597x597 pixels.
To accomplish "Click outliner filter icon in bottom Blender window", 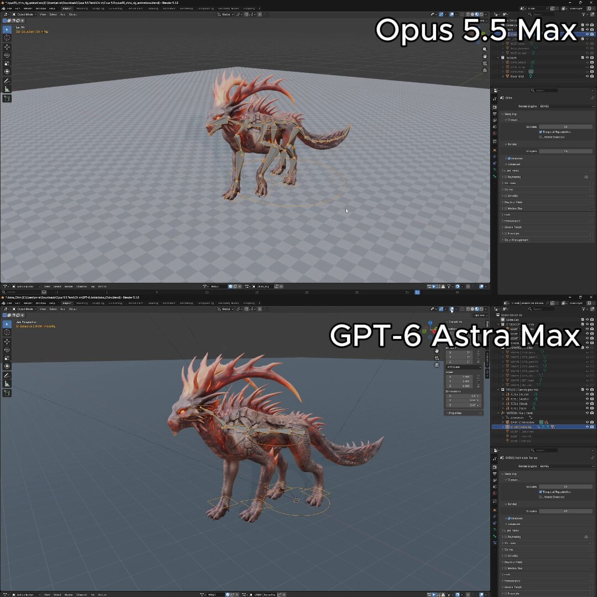I will [584, 309].
